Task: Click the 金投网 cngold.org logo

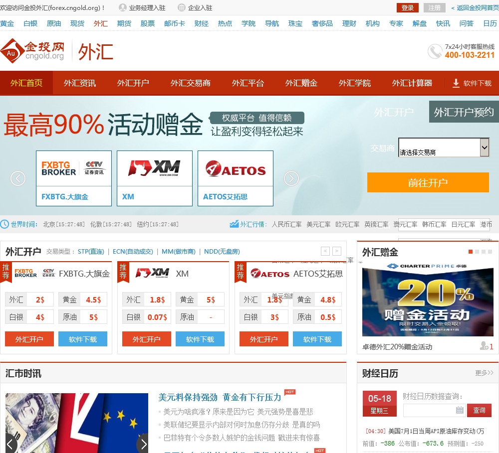Action: [x=32, y=51]
